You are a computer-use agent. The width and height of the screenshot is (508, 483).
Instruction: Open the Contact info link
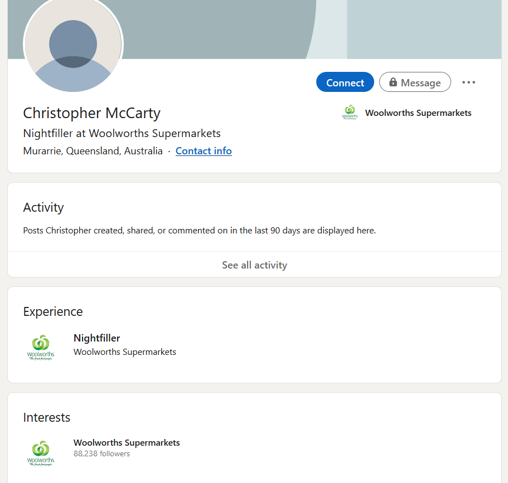point(204,151)
